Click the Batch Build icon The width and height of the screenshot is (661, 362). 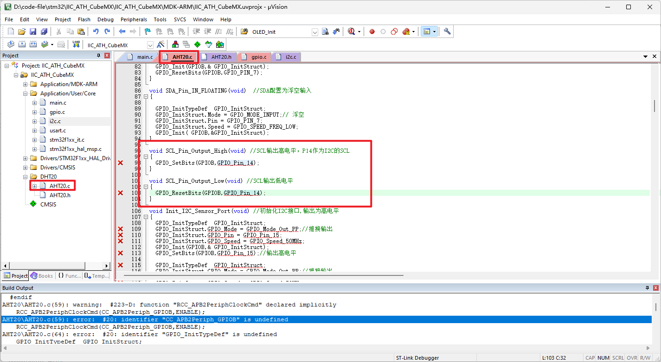(x=45, y=44)
